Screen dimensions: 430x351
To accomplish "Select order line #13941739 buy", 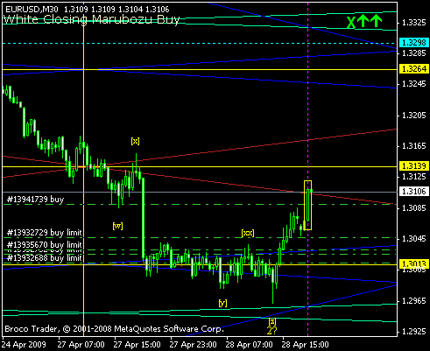I will tap(35, 200).
